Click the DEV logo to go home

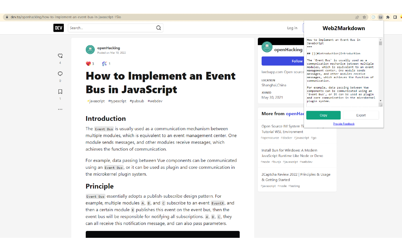point(58,28)
